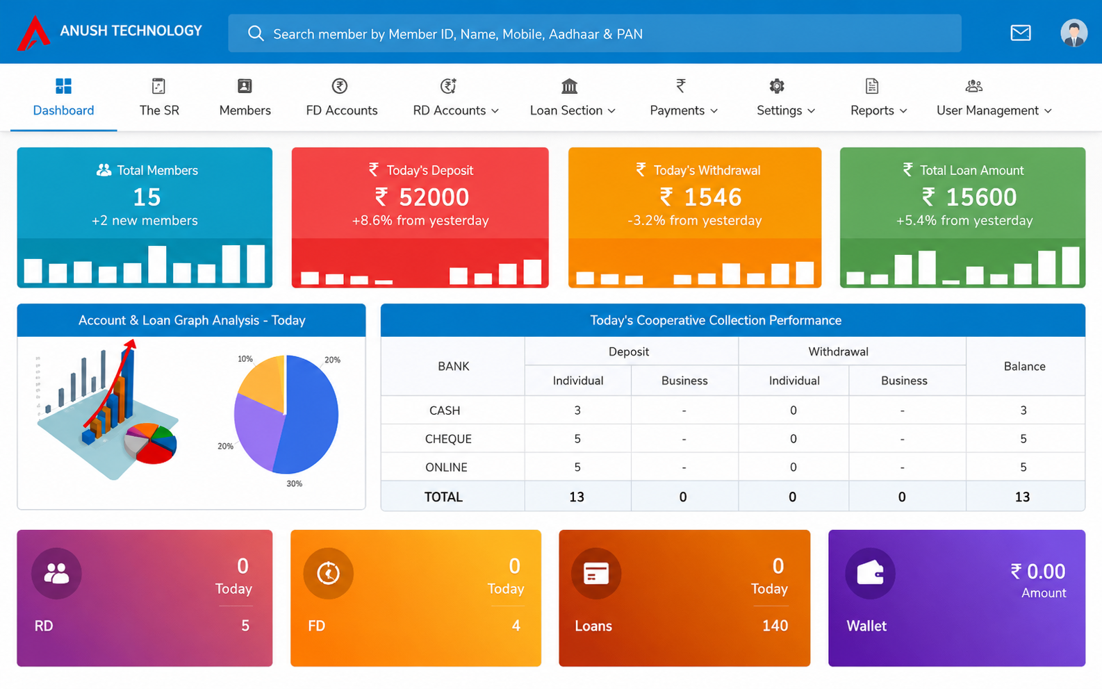The width and height of the screenshot is (1102, 689).
Task: Open the Members menu item
Action: tap(245, 98)
